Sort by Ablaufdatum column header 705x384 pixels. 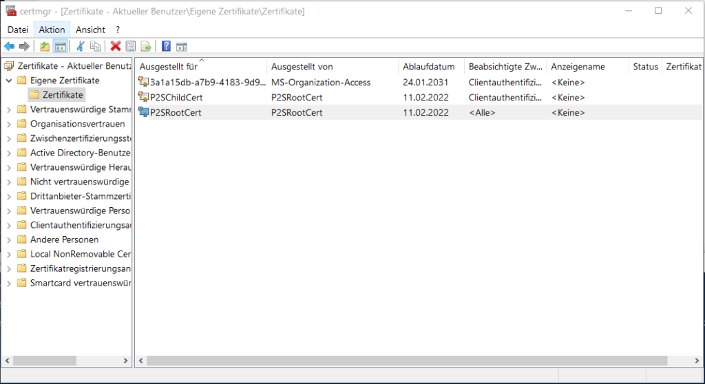[x=431, y=67]
